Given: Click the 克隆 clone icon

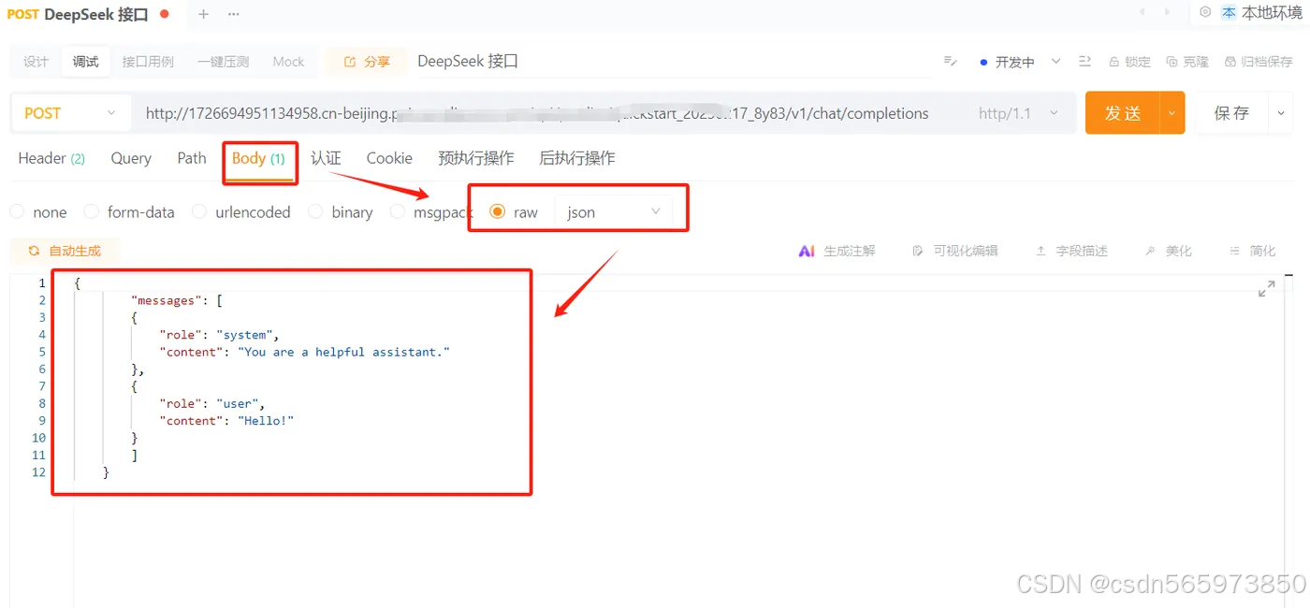Looking at the screenshot, I should coord(1172,62).
